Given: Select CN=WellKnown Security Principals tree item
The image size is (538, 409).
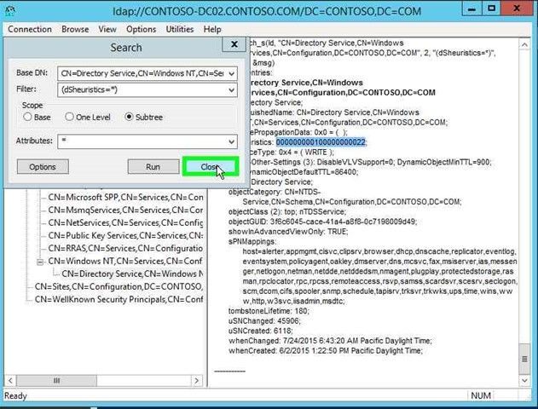Looking at the screenshot, I should point(119,299).
